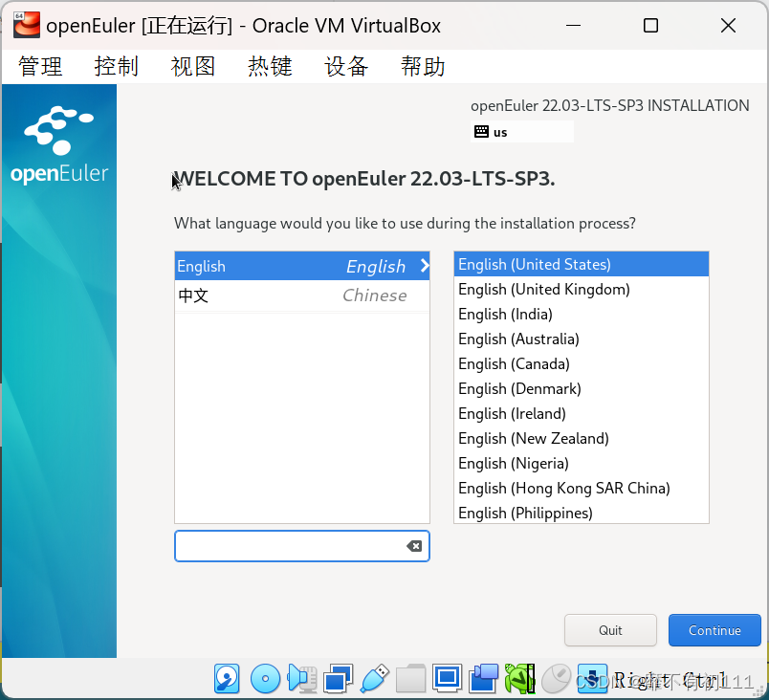Screen dimensions: 769x700
Task: Click the VirtualBox icon in title bar
Action: coord(27,25)
